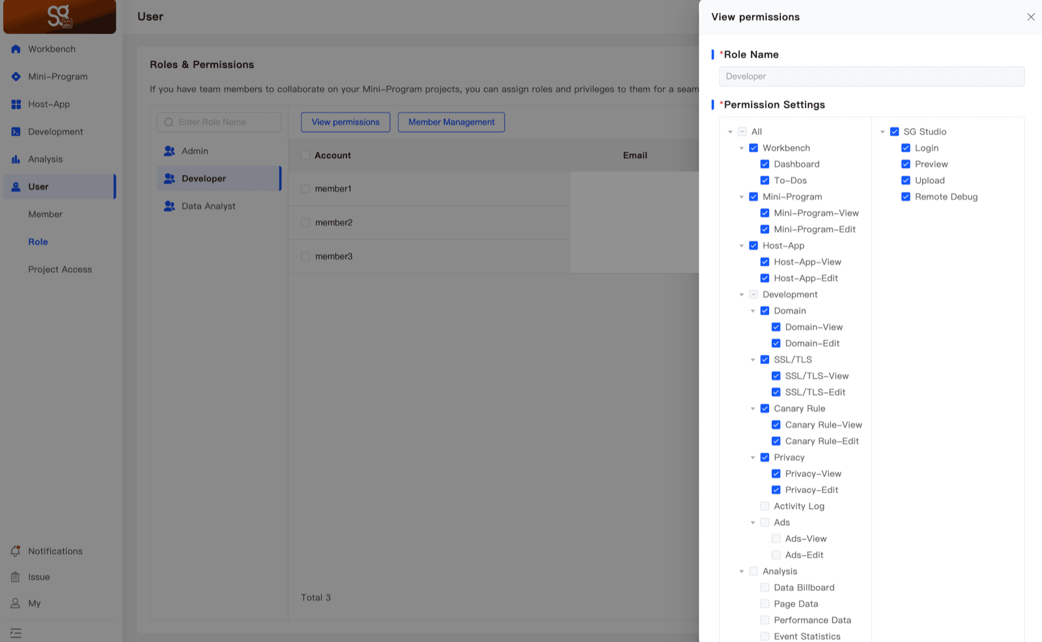The height and width of the screenshot is (642, 1042).
Task: Open the Project Access submenu item
Action: click(60, 270)
